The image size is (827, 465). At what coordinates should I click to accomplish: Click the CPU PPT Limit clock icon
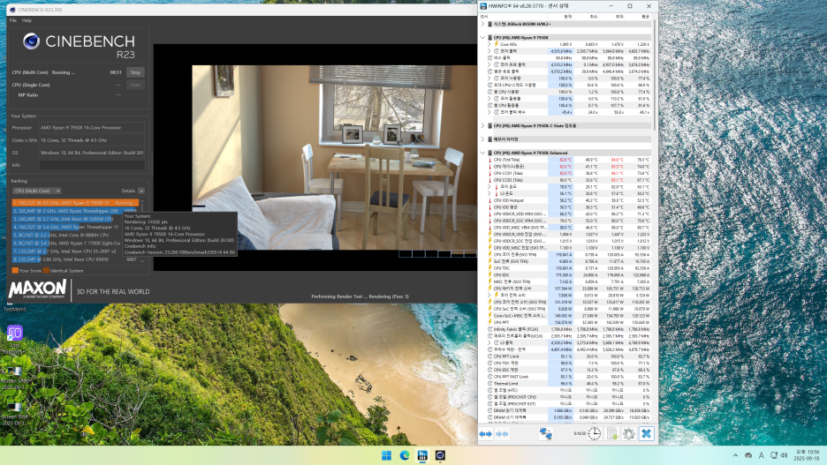tap(490, 356)
